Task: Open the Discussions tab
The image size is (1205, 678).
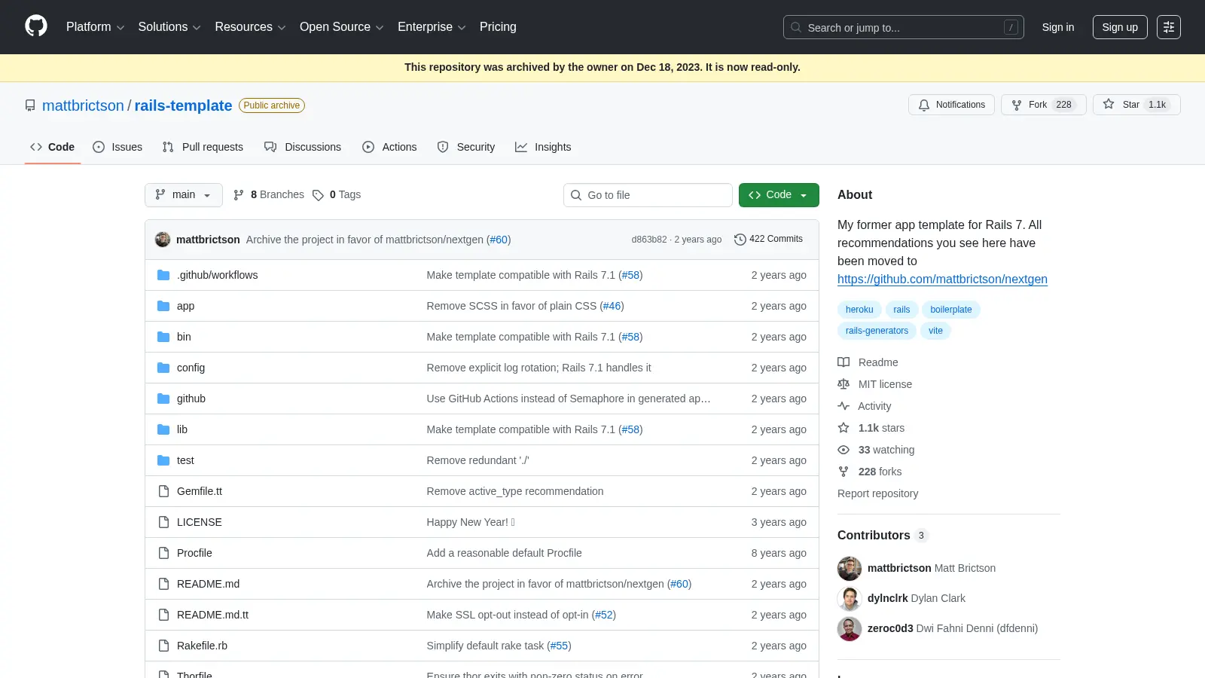Action: click(303, 147)
